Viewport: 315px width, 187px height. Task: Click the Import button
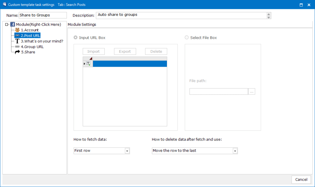click(93, 51)
